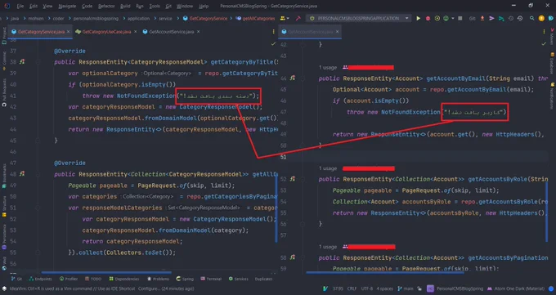Start debugging with the red bug icon
Screen dimensions: 556x295
coord(428,18)
